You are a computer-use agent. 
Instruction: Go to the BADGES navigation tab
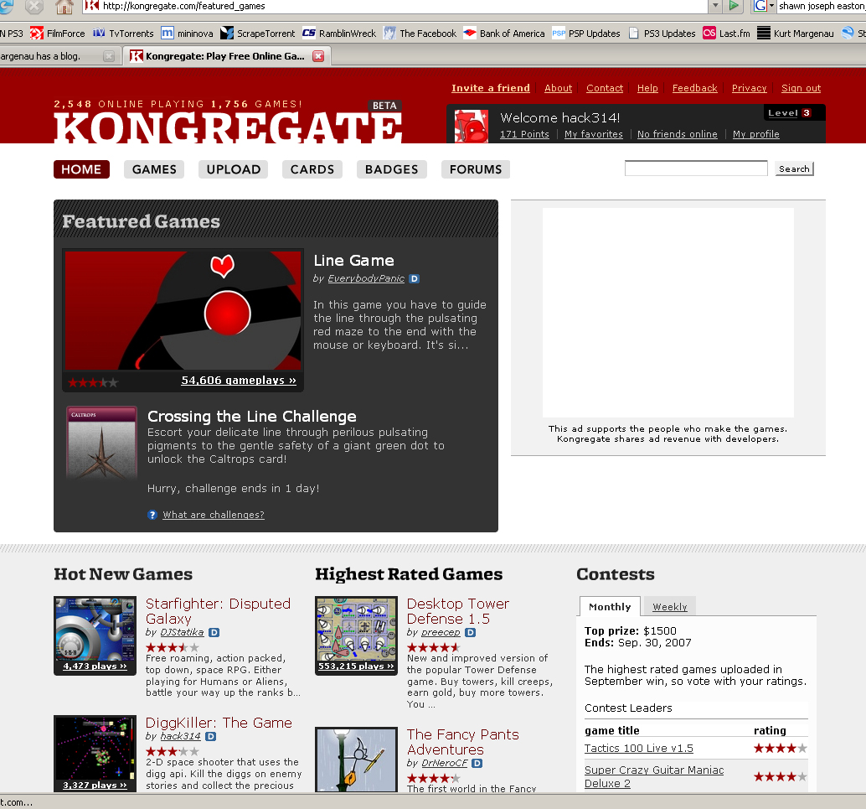392,169
